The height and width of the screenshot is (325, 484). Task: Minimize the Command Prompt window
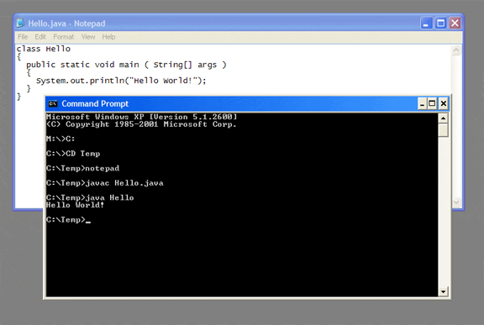click(x=422, y=103)
